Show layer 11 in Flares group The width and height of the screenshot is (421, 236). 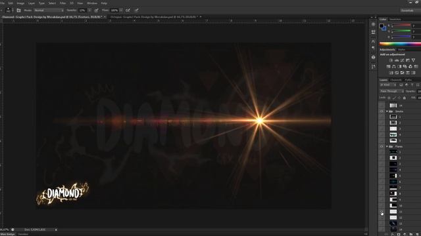click(x=382, y=211)
